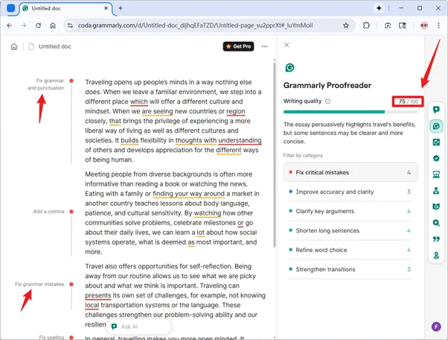Filter by Fix critical mistakes
Image resolution: width=448 pixels, height=340 pixels.
pos(351,172)
